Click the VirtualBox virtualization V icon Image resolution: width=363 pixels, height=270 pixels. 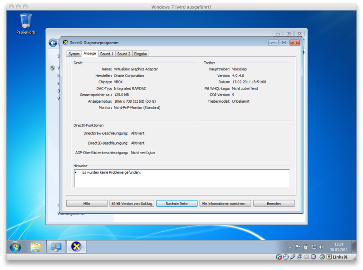(x=313, y=257)
